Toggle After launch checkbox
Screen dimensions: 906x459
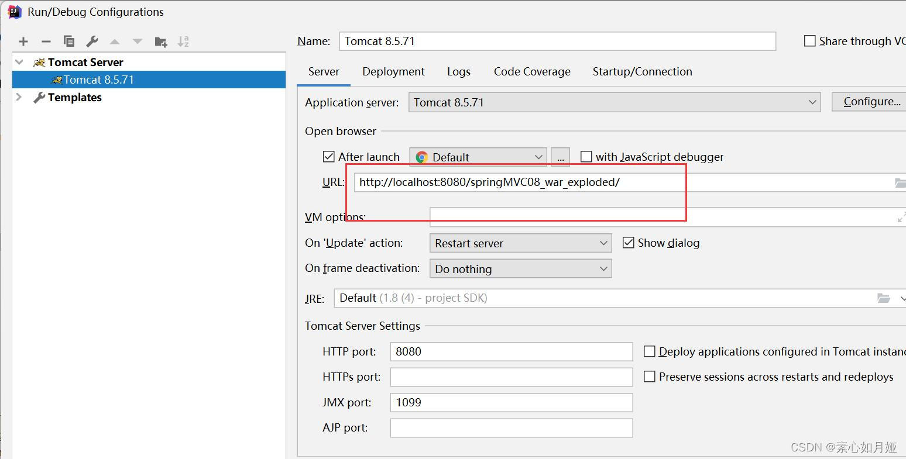click(329, 157)
